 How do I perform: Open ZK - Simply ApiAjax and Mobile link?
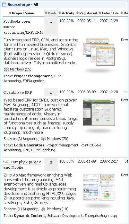tap(22, 165)
